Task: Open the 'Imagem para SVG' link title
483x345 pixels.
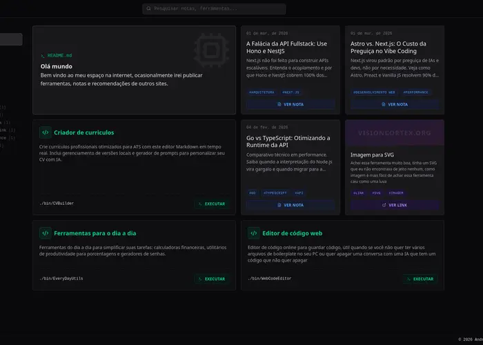Action: pyautogui.click(x=372, y=155)
